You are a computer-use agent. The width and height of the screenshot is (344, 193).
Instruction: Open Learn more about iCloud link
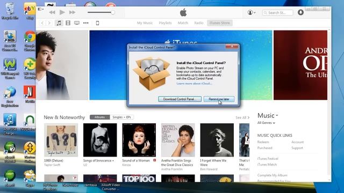194,84
